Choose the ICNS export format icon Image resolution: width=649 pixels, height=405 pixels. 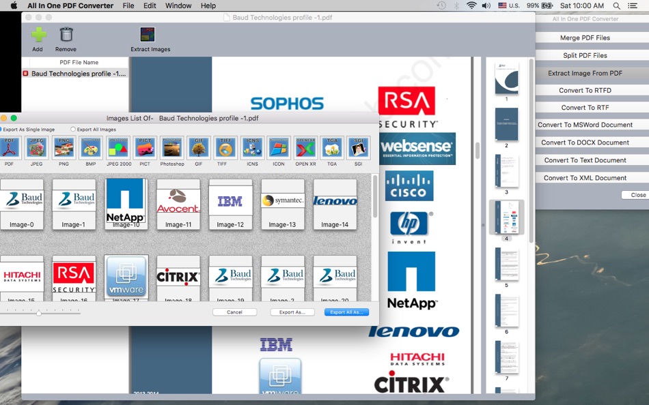coord(252,148)
